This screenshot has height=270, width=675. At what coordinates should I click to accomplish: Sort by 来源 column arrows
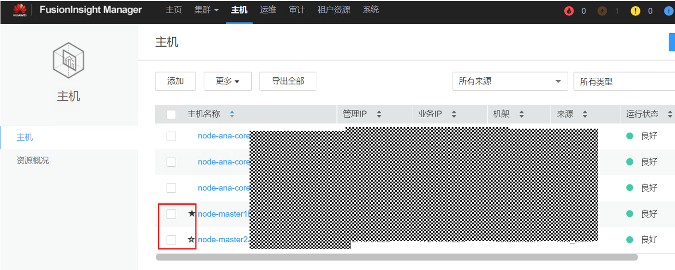[x=585, y=114]
